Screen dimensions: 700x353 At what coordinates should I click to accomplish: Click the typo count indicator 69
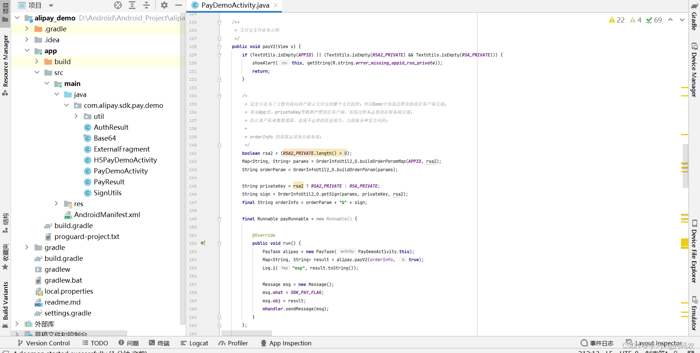pos(654,20)
